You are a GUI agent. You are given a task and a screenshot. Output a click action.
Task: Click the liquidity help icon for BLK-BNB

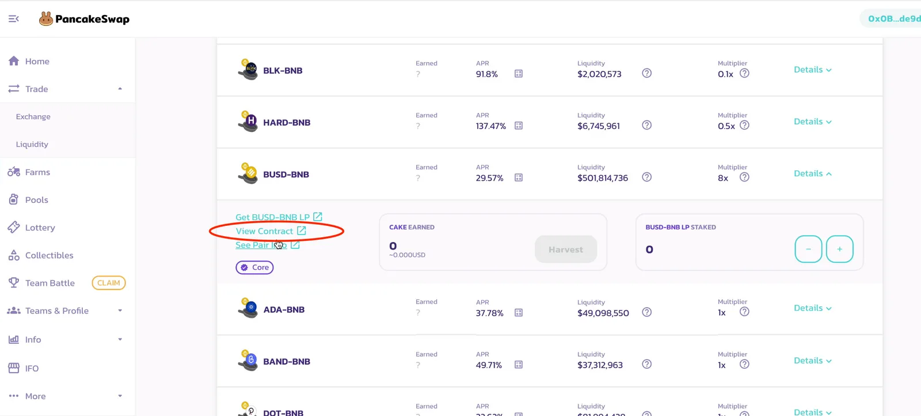[x=647, y=73]
